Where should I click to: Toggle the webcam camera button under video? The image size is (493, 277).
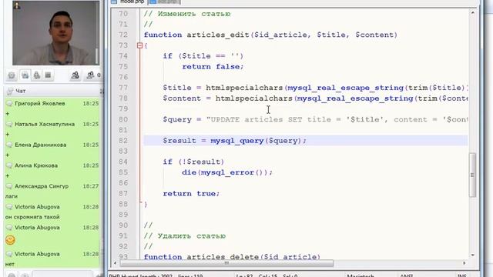coord(25,75)
